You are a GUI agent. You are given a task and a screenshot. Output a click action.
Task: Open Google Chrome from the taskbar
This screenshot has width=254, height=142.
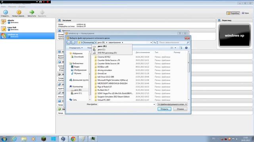coord(73,138)
